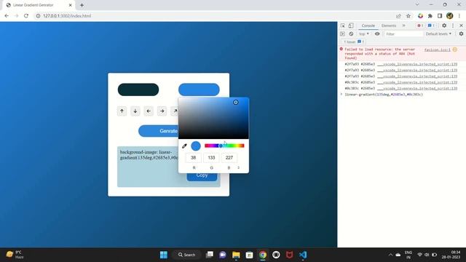Click the address bar URL 127.0.0.1:3002/index.html
Viewport: 466px width, 262px height.
pos(67,16)
